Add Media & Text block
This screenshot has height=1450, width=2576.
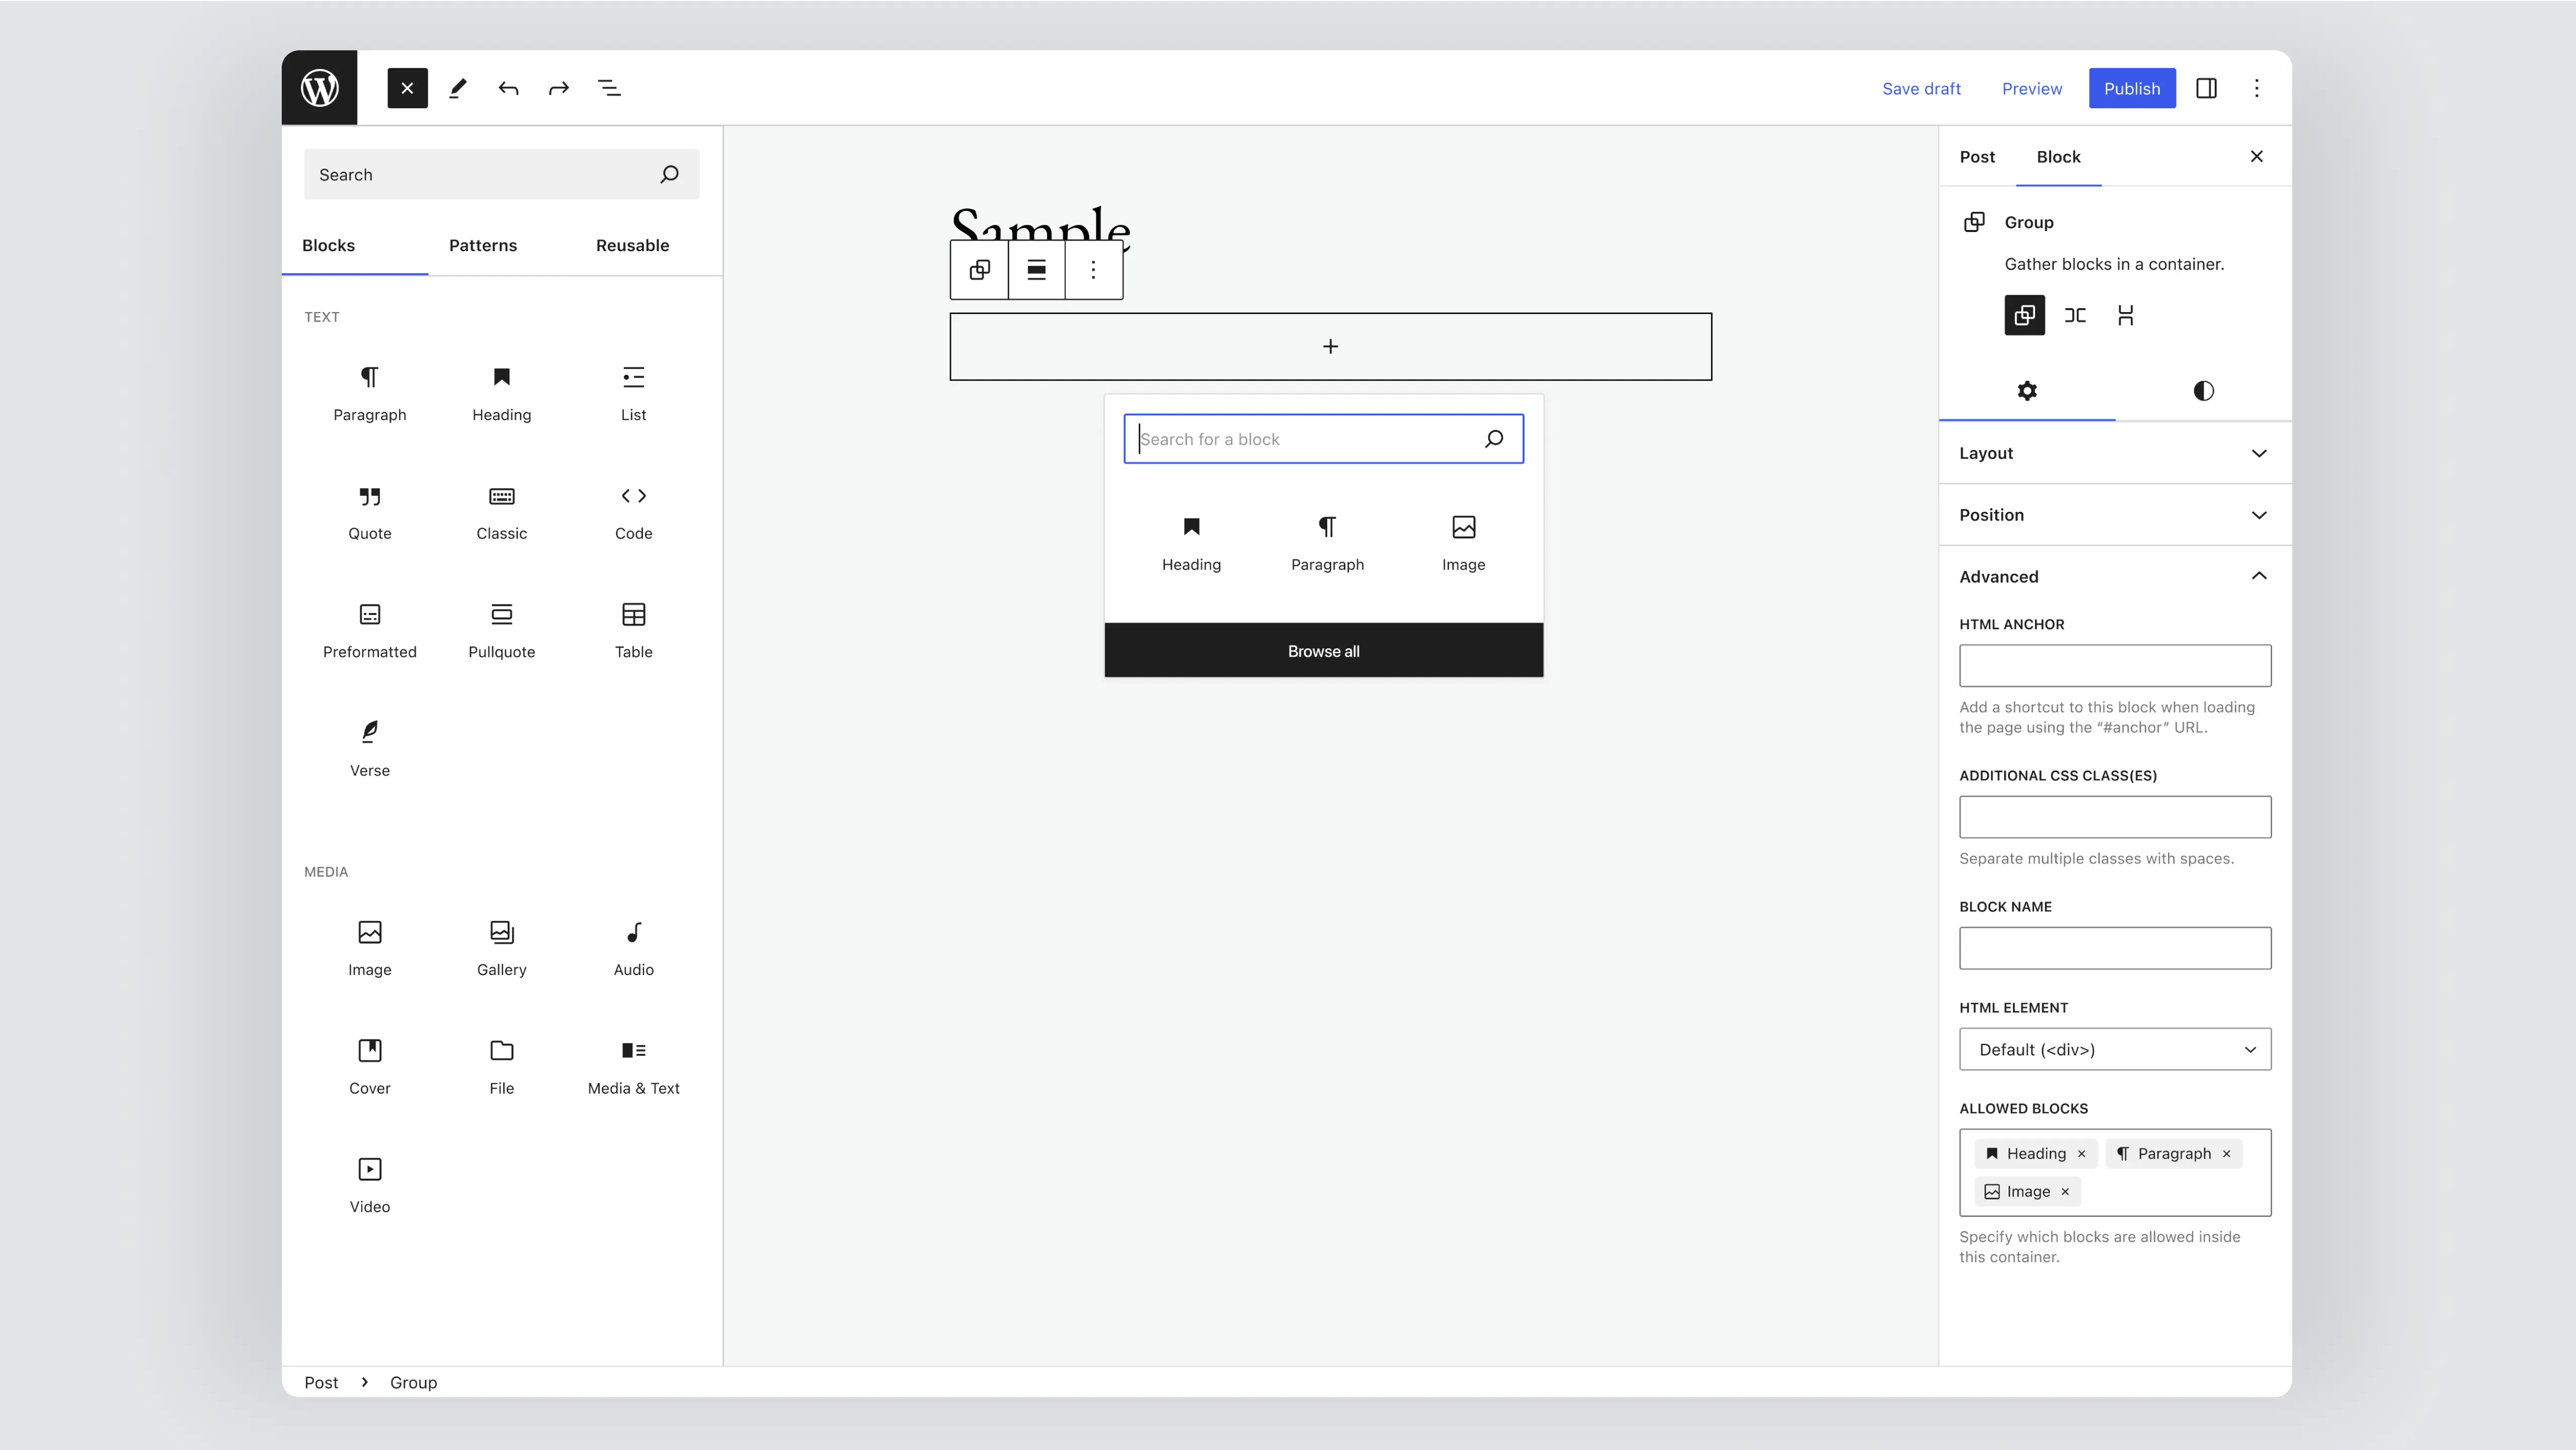(633, 1067)
